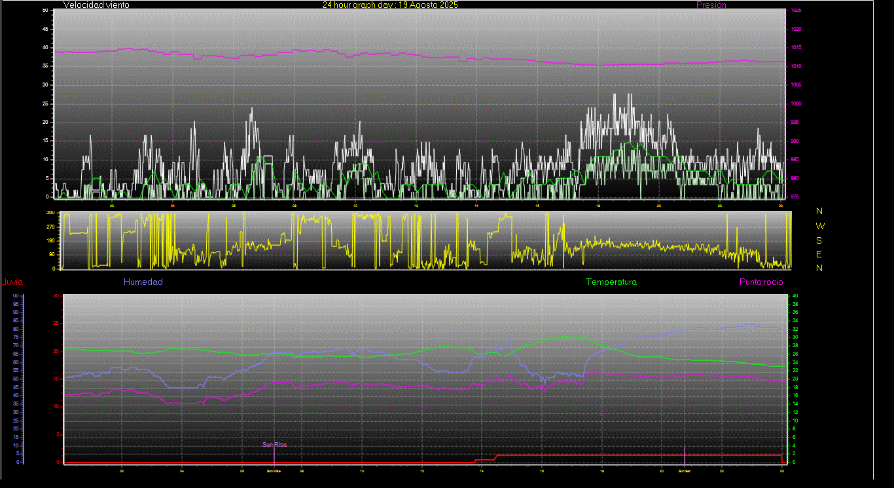
Task: Click the red 'Lluvia' rain label
Action: [x=13, y=282]
